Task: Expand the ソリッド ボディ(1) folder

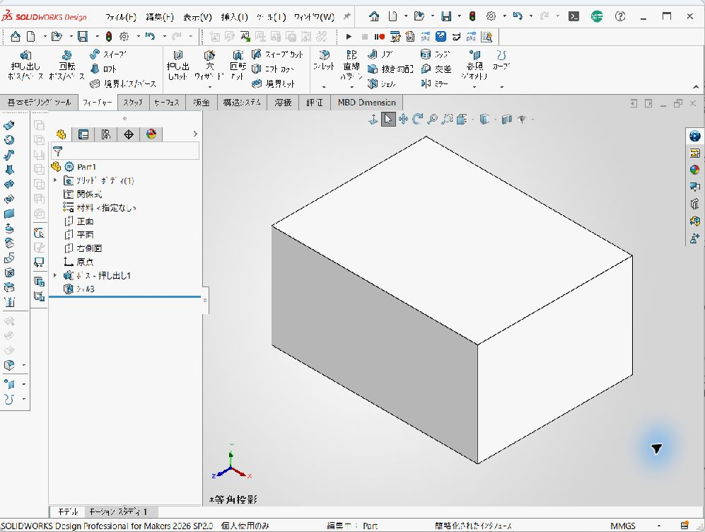Action: click(x=55, y=180)
